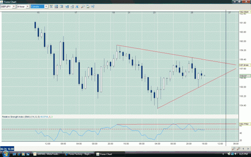Viewport: 251px width, 157px height.
Task: Click the 156.97 current price label
Action: tap(245, 76)
